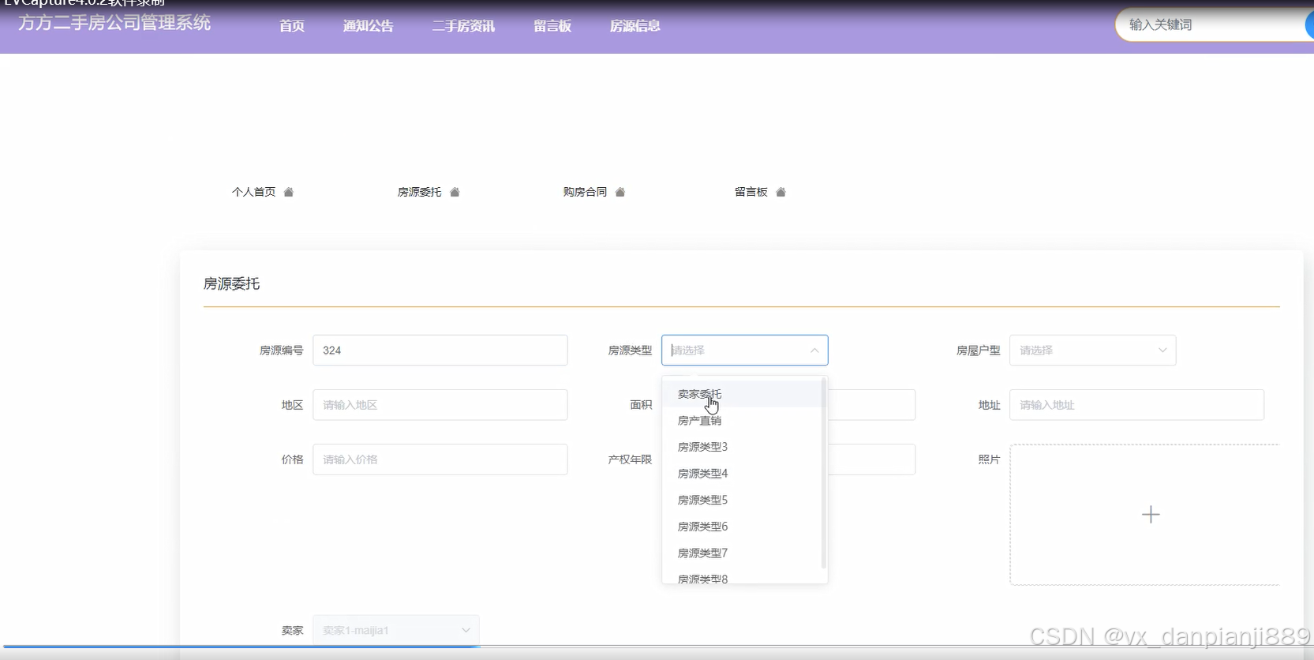Click the plus icon to upload photo
1314x660 pixels.
tap(1151, 515)
